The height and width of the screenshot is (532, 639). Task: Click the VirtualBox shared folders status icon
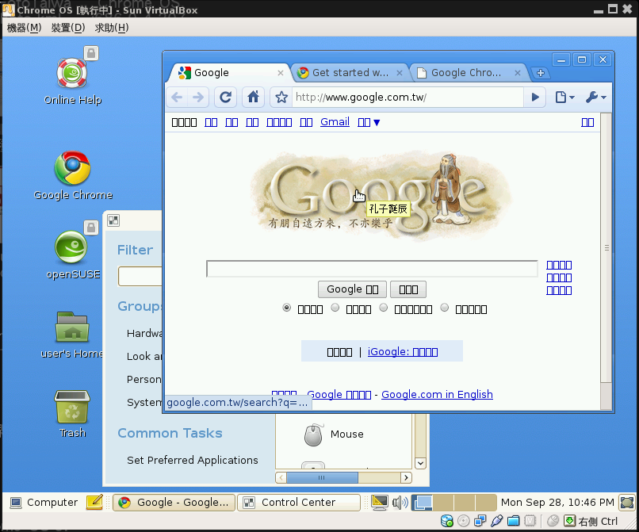point(513,521)
